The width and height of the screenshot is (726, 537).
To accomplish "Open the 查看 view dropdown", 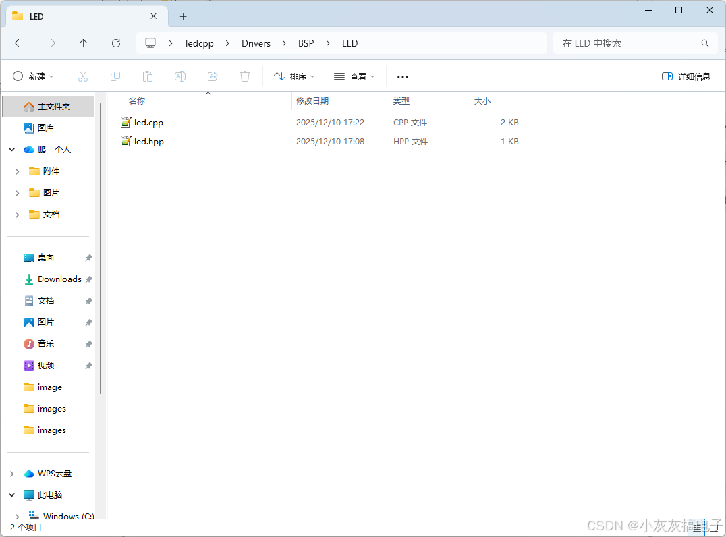I will pyautogui.click(x=354, y=76).
